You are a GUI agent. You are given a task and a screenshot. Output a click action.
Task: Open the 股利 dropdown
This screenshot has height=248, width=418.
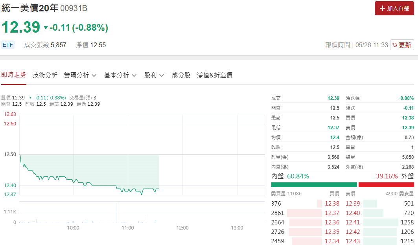[154, 75]
